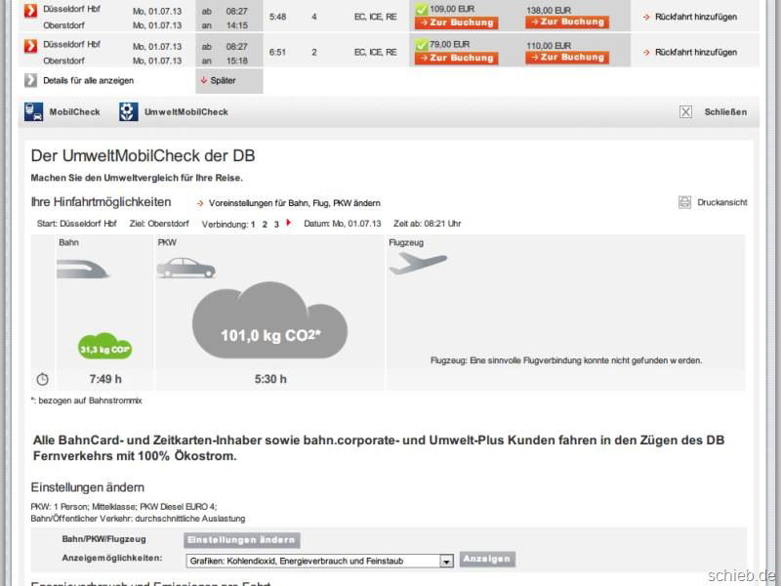
Task: Click the 'Start: Düsseldorf Hbf' text
Action: click(x=77, y=224)
